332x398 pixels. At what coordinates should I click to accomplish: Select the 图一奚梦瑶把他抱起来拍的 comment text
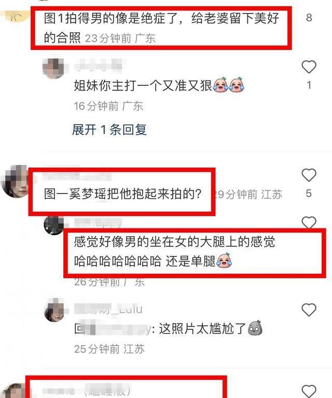(x=123, y=194)
